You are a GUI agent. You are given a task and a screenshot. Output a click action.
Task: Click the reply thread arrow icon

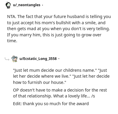(x=7, y=59)
